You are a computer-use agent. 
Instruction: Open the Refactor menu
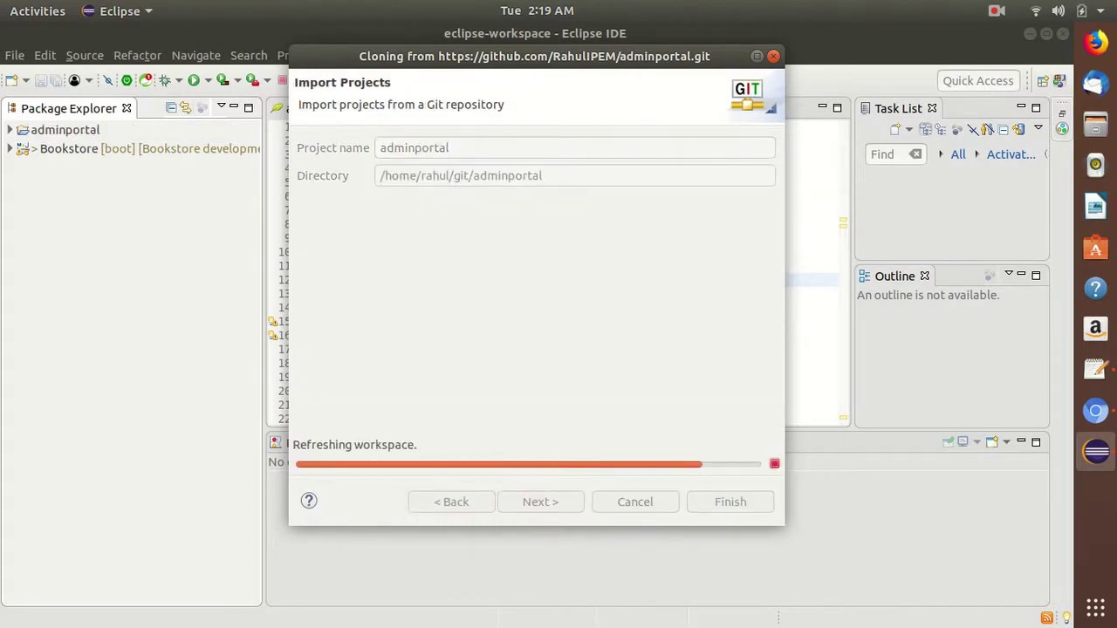pos(137,55)
